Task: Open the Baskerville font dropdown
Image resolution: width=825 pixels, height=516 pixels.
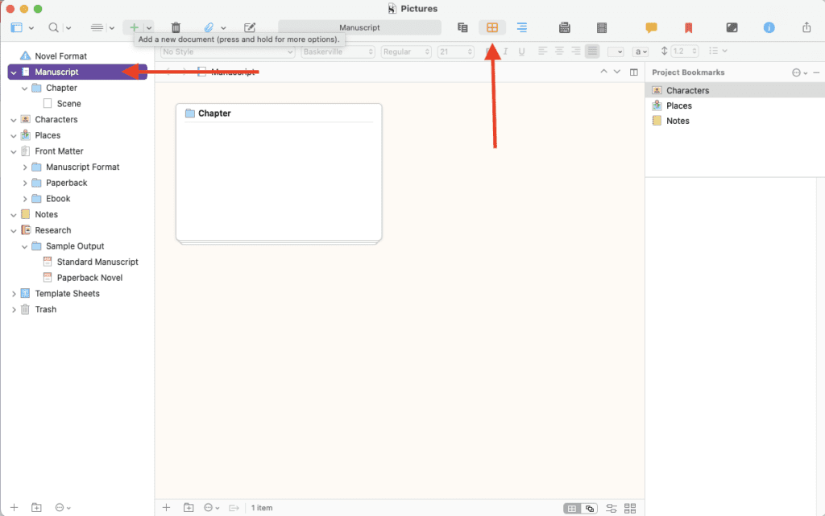Action: pyautogui.click(x=338, y=52)
